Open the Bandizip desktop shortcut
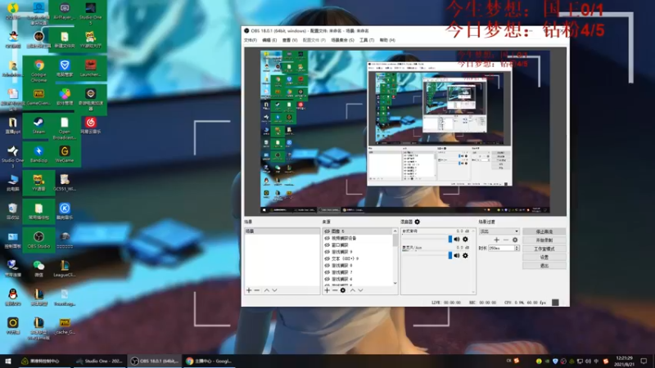655x368 pixels. [38, 154]
